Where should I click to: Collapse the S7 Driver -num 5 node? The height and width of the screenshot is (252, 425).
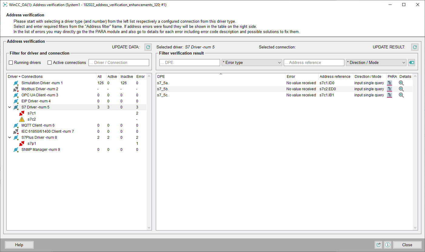click(10, 107)
